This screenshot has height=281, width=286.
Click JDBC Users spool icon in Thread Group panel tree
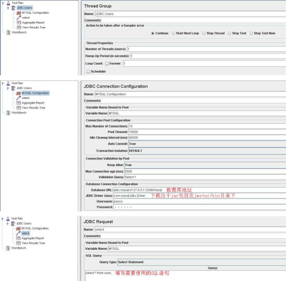tap(14, 8)
